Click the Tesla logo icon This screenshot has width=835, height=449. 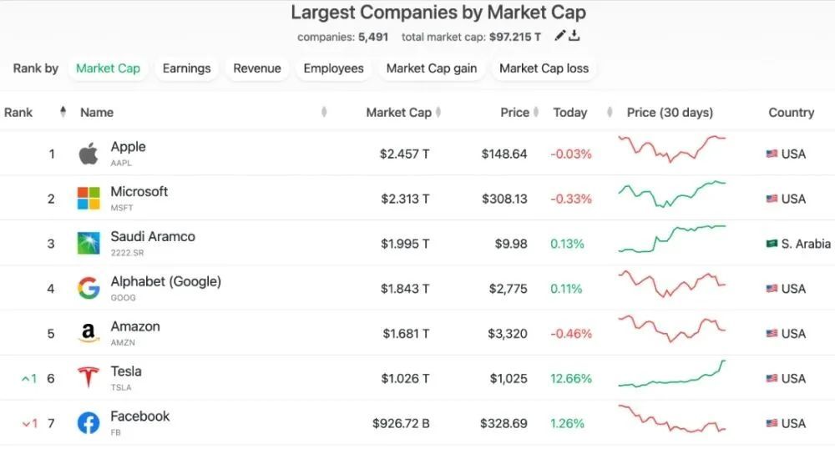[x=89, y=378]
